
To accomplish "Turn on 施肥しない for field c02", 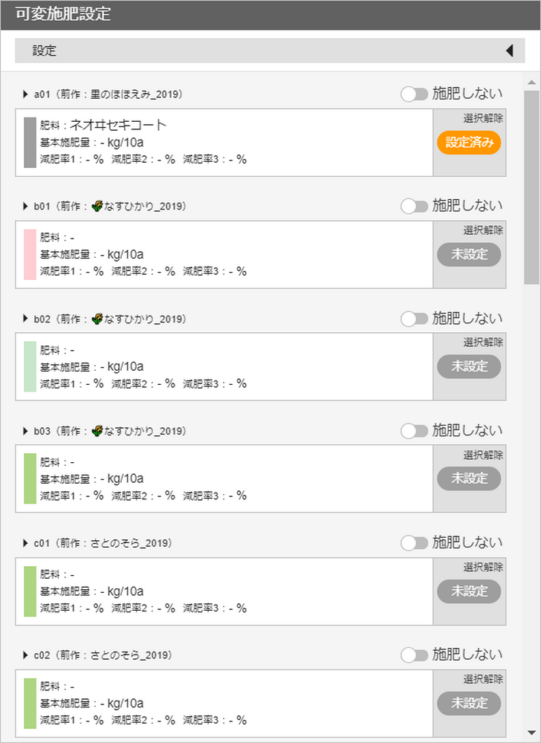I will (414, 655).
